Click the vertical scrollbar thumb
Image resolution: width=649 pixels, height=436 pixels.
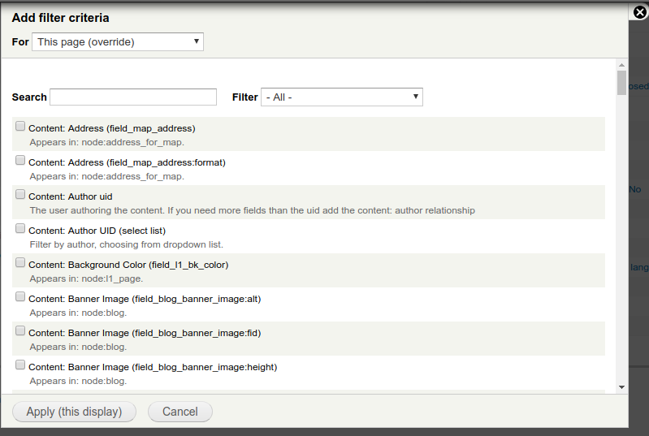621,83
